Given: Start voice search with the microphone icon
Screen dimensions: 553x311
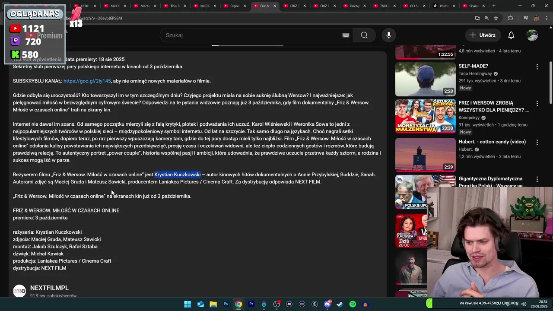Looking at the screenshot, I should point(389,35).
